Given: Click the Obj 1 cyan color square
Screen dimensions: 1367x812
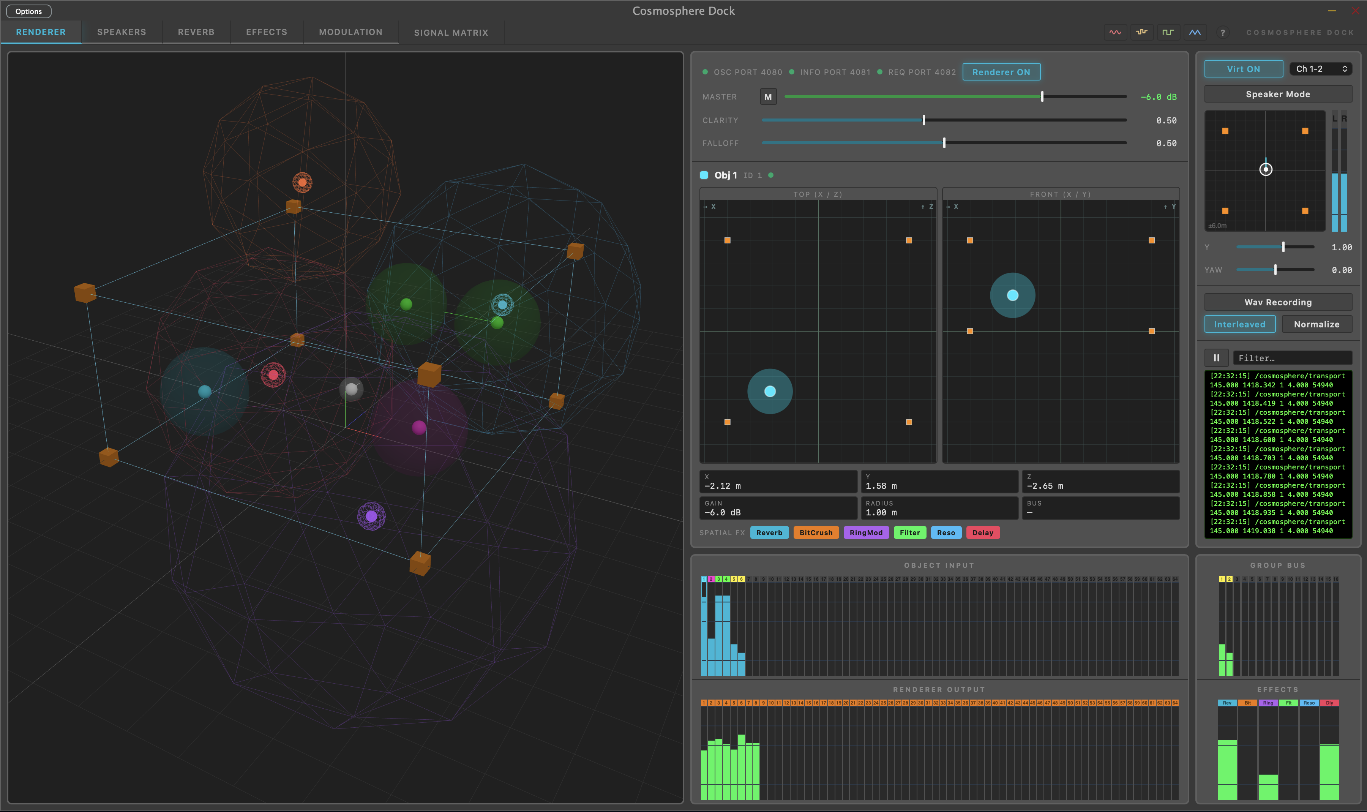Looking at the screenshot, I should [x=704, y=175].
